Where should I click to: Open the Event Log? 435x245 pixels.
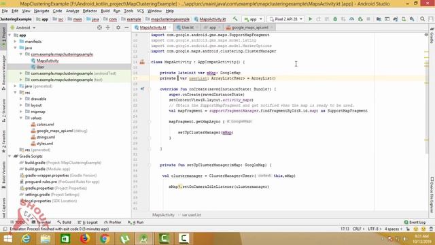tap(415, 223)
